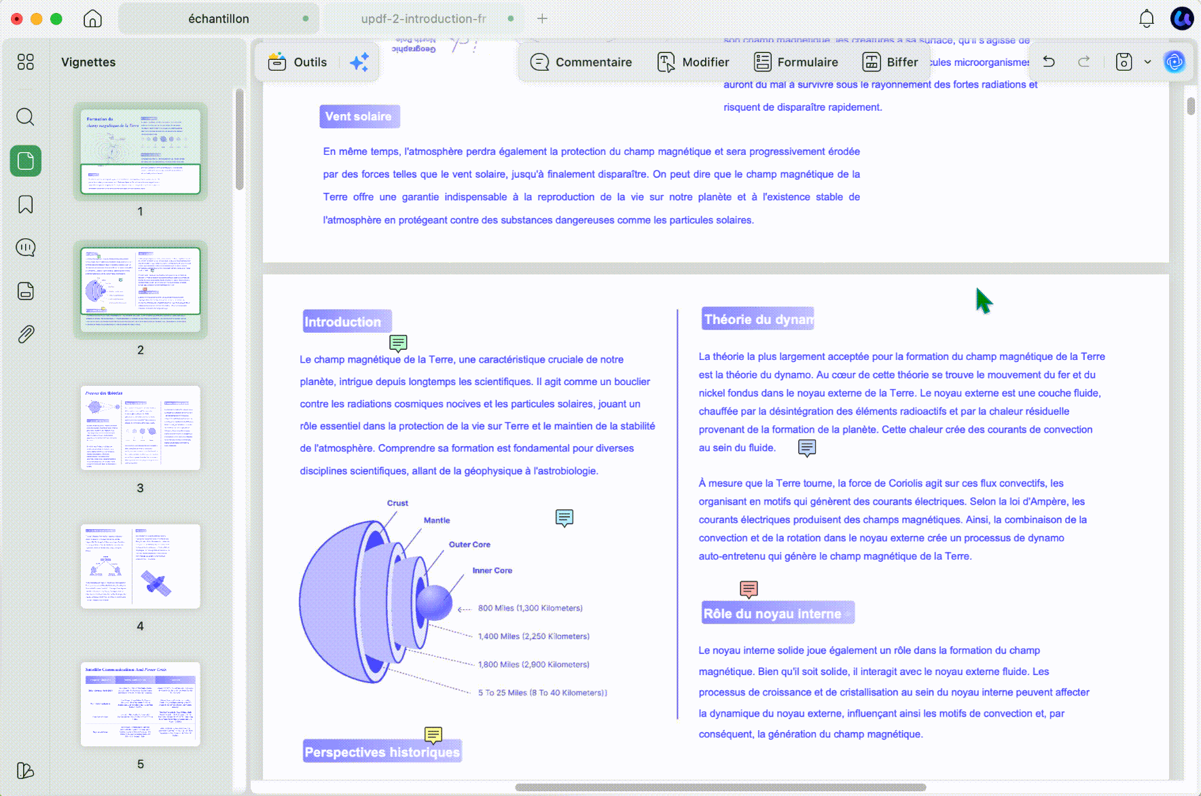Save the document with the save icon

pyautogui.click(x=1124, y=62)
